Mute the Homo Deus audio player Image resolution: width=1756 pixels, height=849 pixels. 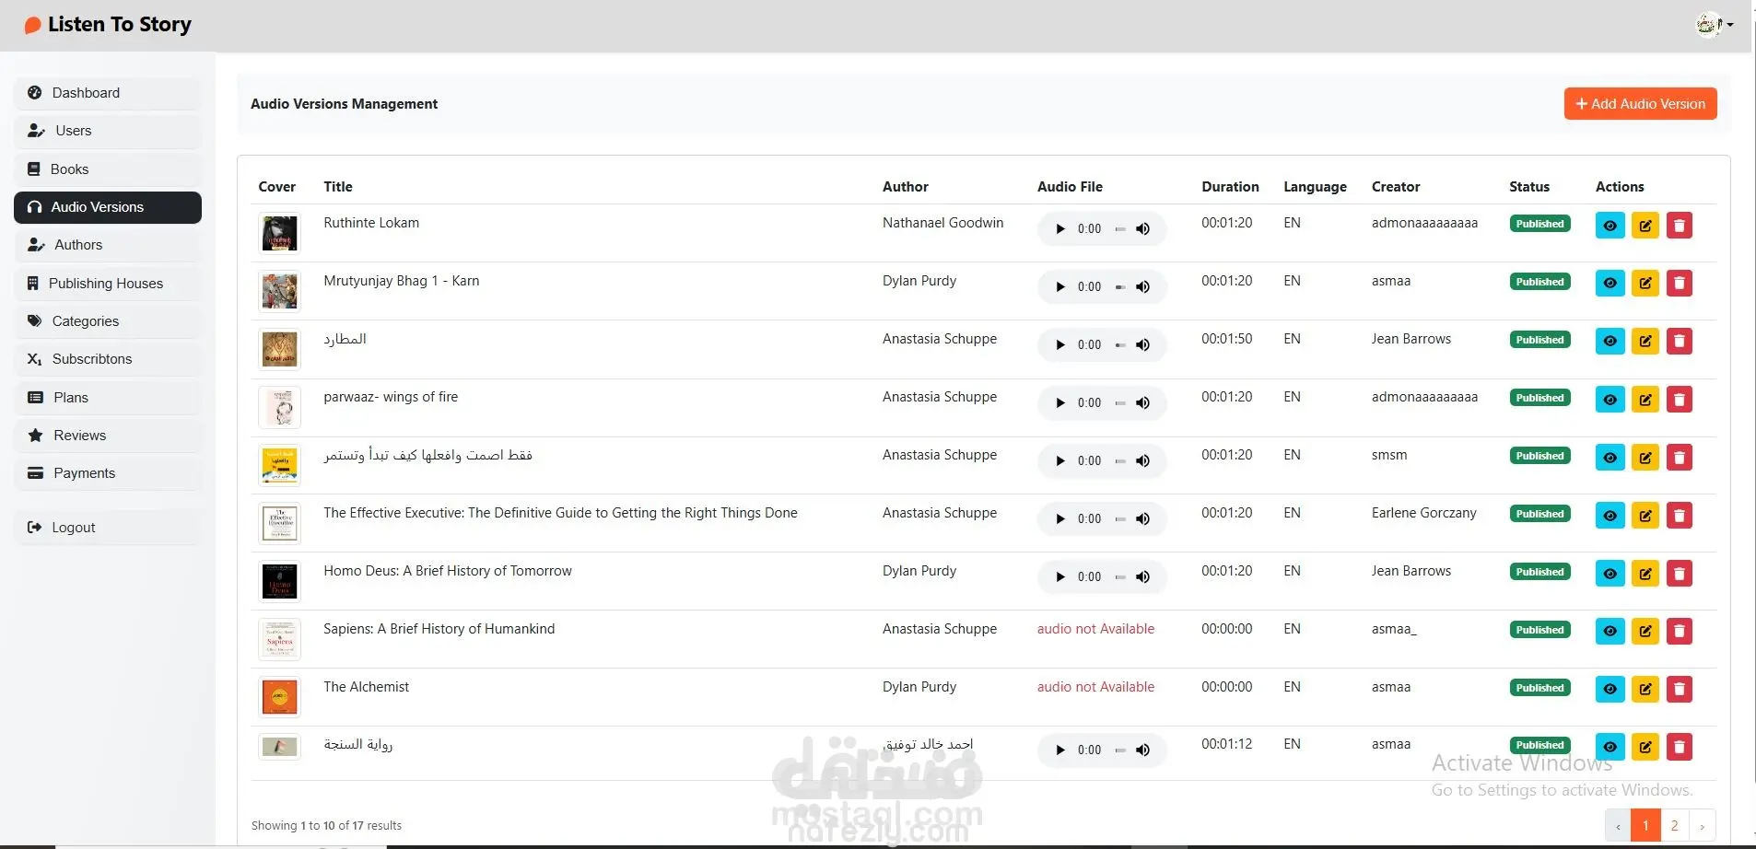(1142, 577)
